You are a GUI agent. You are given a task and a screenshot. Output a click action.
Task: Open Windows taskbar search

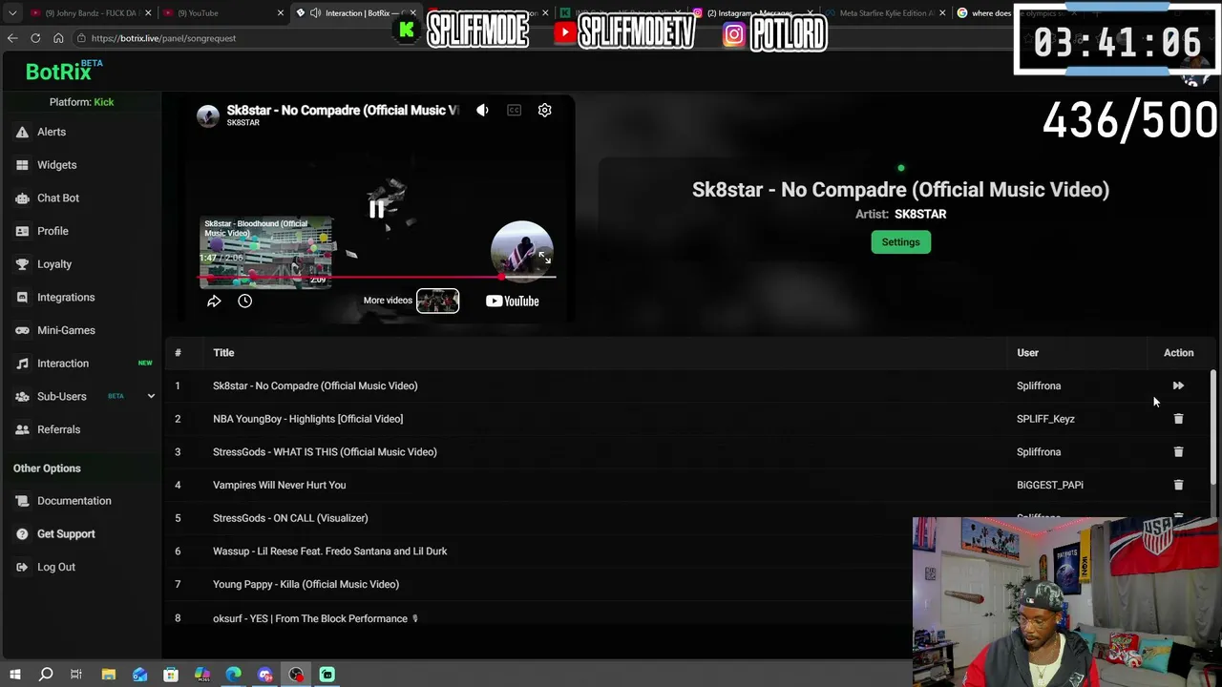pos(46,675)
